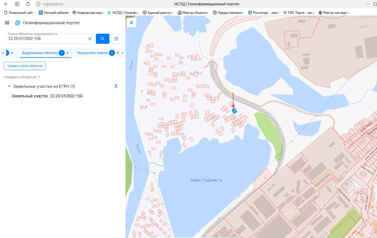The image size is (377, 238).
Task: Open Реестр объектов bookmark
Action: click(x=193, y=13)
